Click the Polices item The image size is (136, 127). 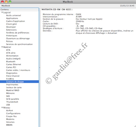(10, 41)
